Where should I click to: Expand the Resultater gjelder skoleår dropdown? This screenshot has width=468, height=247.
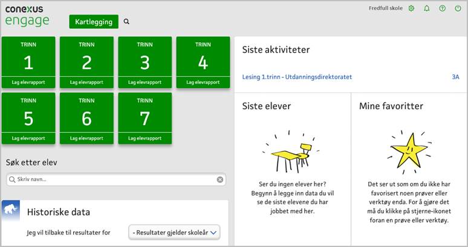pos(174,233)
